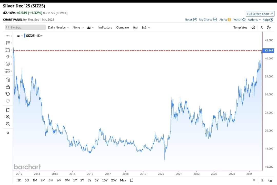Open the 1x1 grid layout dropdown
The height and width of the screenshot is (185, 277).
pos(146,27)
